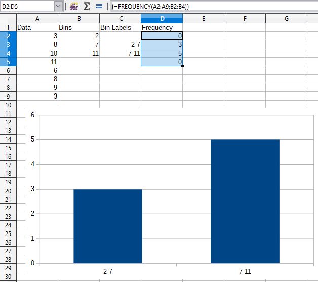318x282 pixels.
Task: Click the frequency cell with value 5
Action: point(162,53)
